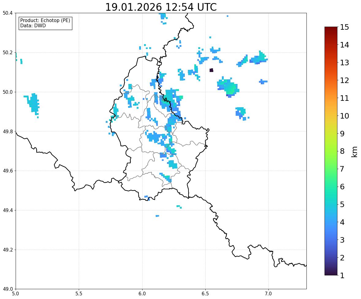This screenshot has width=361, height=299.
Task: Click the colorbar tick label '1'
Action: pyautogui.click(x=342, y=275)
